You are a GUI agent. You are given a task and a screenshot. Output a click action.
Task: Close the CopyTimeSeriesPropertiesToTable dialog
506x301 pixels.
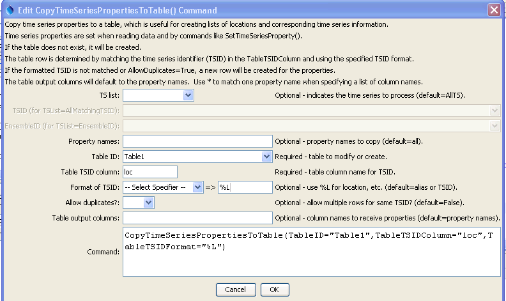(494, 10)
